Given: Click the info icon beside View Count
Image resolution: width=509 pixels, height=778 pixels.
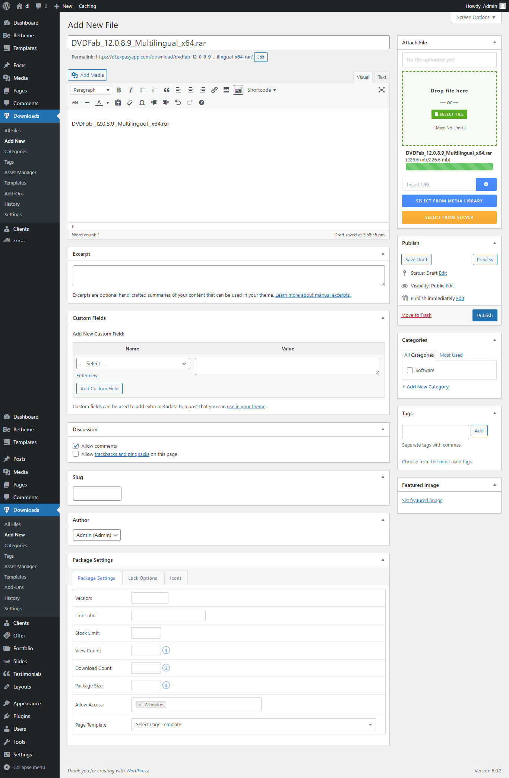Looking at the screenshot, I should [x=166, y=650].
